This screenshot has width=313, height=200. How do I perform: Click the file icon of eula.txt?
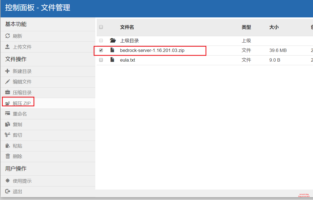pyautogui.click(x=112, y=59)
